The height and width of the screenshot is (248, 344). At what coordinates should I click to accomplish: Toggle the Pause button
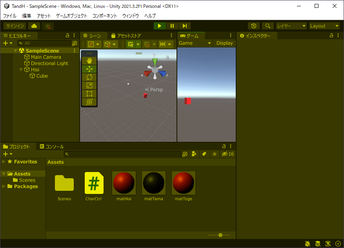pyautogui.click(x=172, y=26)
